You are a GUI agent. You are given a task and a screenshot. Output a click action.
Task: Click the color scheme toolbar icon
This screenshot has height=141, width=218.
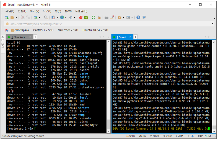click(x=53, y=17)
